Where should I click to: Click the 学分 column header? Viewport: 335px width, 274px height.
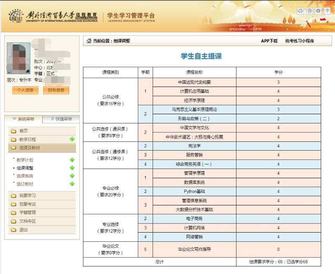click(278, 72)
